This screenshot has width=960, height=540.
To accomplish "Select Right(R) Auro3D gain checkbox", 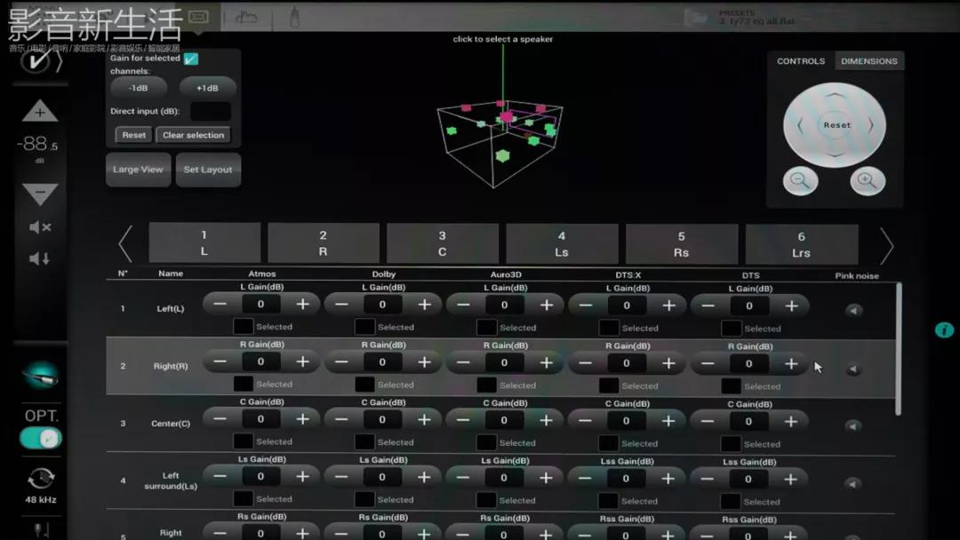I will point(486,385).
